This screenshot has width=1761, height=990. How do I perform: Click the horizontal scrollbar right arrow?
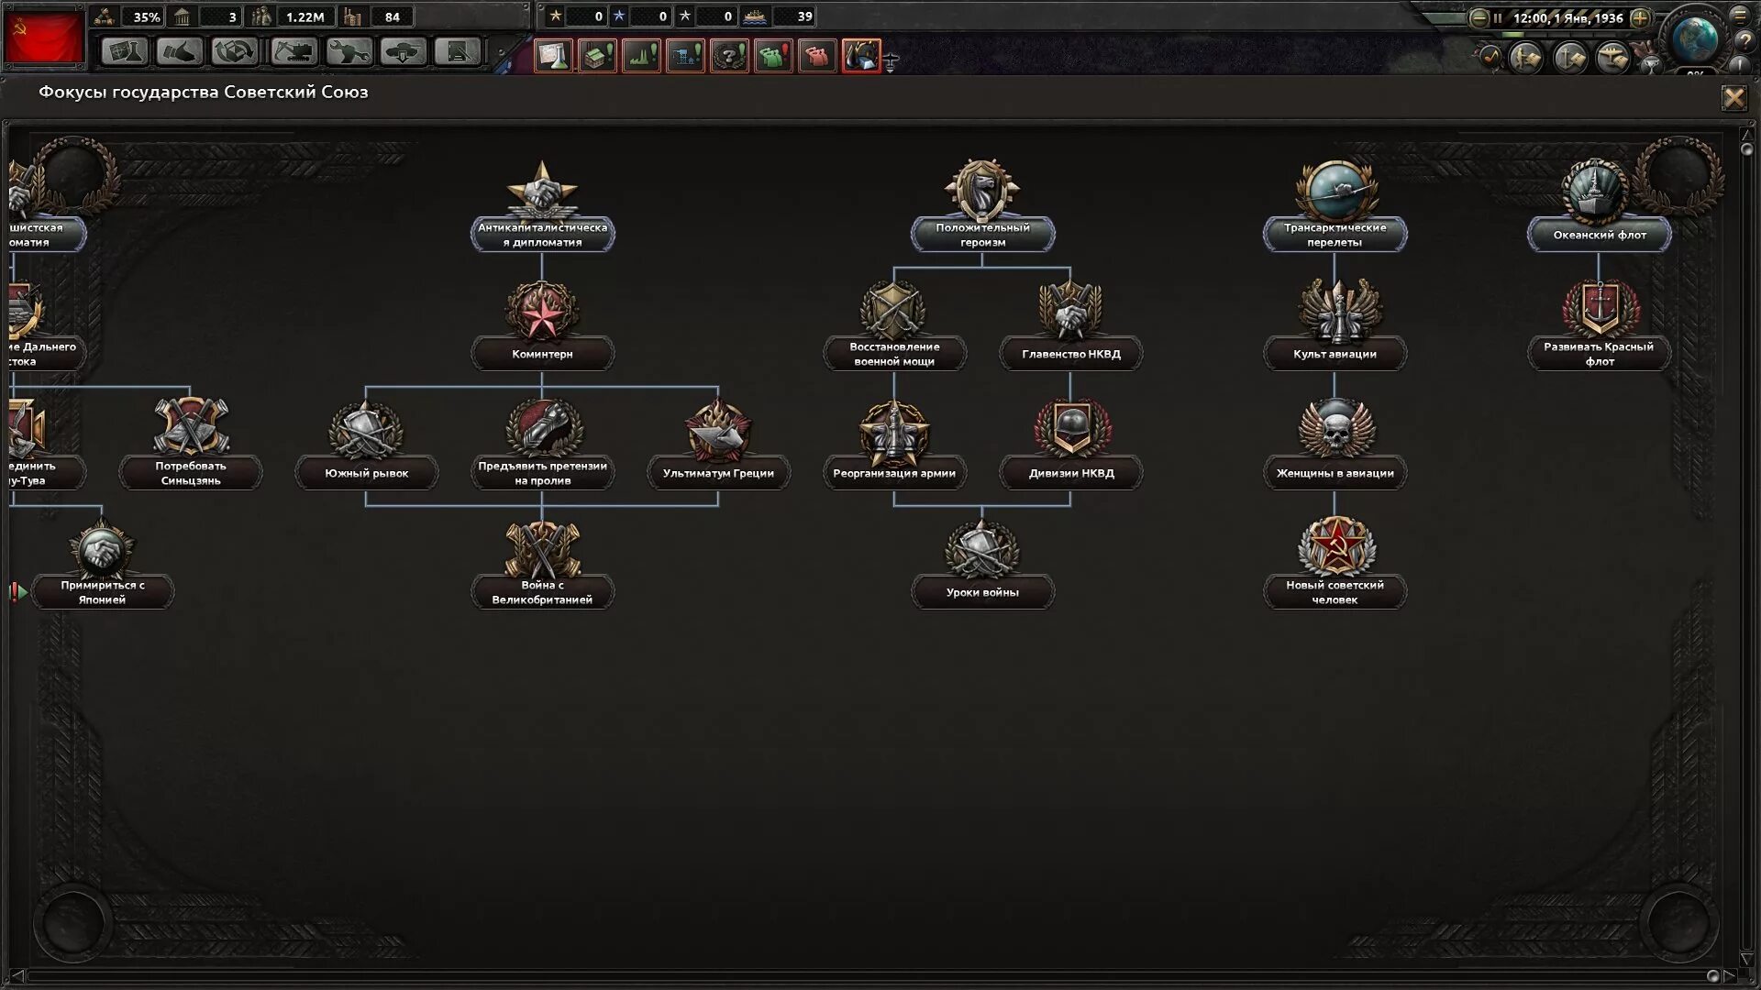pyautogui.click(x=1729, y=976)
